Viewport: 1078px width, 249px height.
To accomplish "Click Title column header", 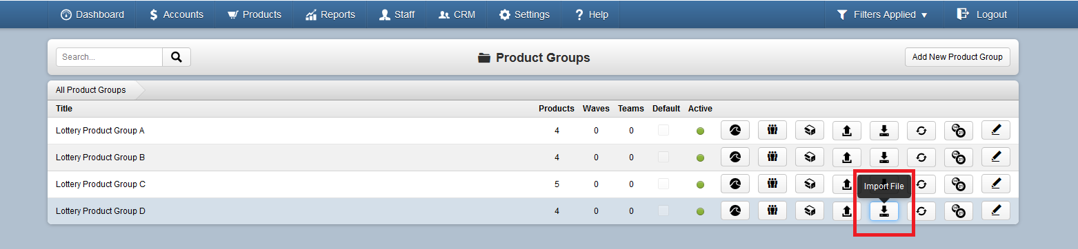I will pos(64,109).
